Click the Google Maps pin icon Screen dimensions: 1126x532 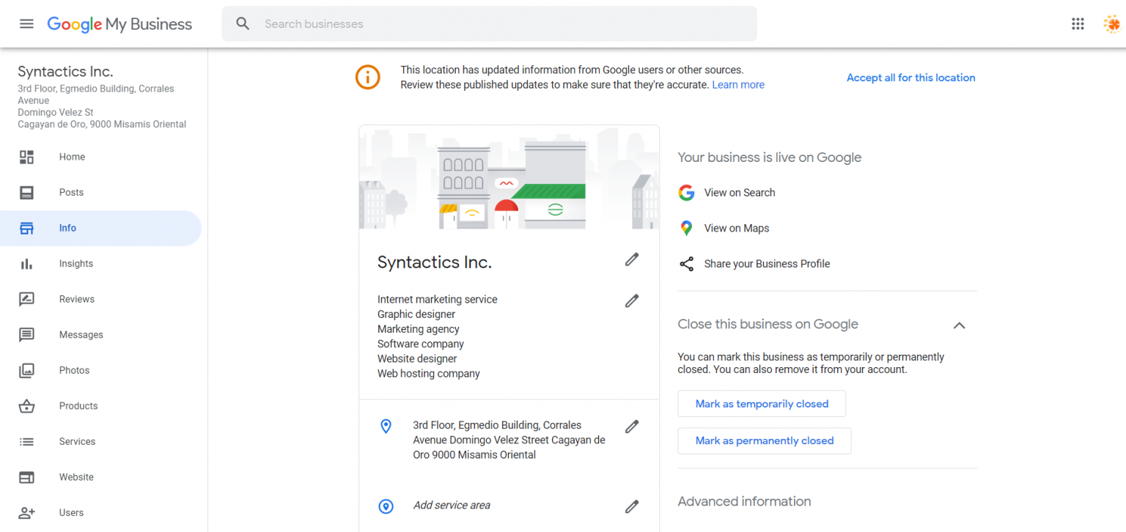686,228
